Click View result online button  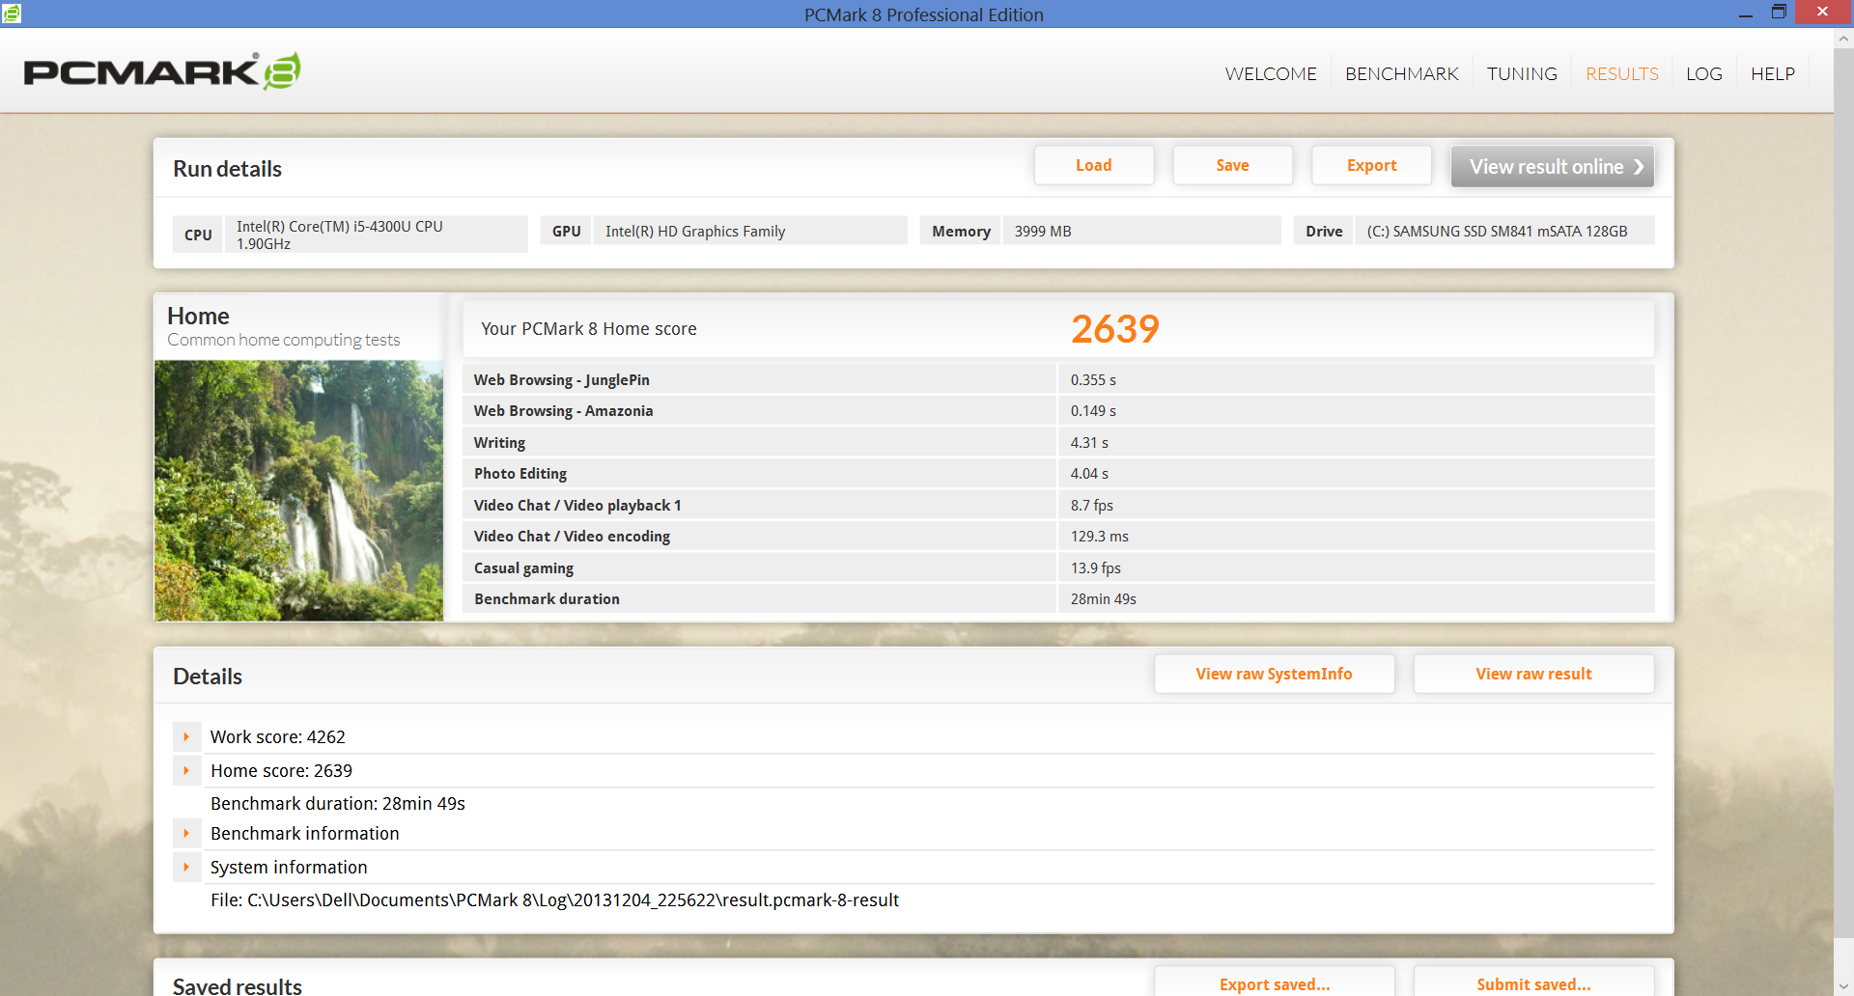click(x=1553, y=166)
